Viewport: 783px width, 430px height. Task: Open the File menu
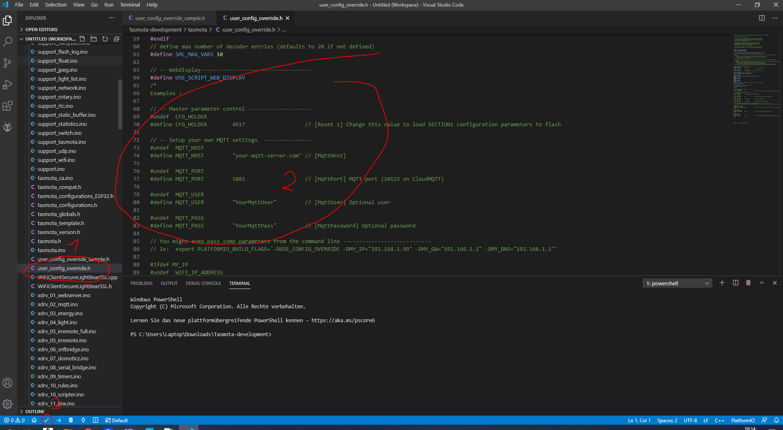[19, 5]
